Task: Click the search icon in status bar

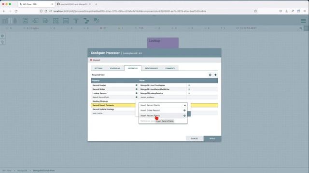Action: pyautogui.click(x=301, y=28)
